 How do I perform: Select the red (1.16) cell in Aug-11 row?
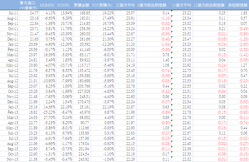coord(166,18)
